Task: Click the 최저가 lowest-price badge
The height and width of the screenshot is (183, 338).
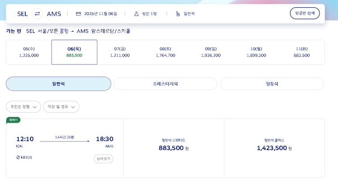Action: [13, 120]
